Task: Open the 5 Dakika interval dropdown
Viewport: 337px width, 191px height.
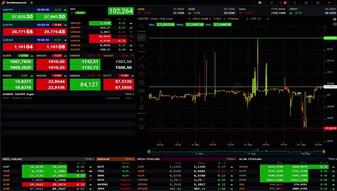Action: (238, 19)
